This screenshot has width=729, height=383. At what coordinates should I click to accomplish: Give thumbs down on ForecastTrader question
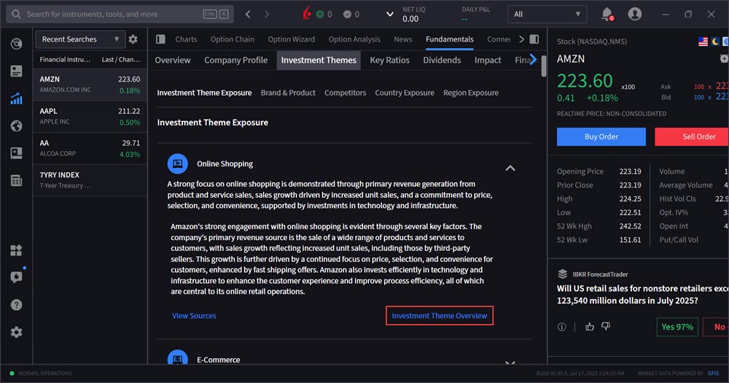[605, 327]
